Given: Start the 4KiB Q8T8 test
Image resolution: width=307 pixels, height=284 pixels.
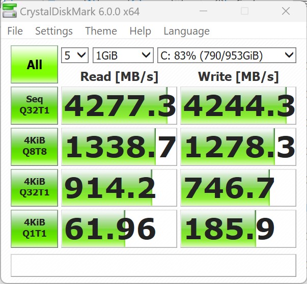Looking at the screenshot, I should click(x=34, y=147).
